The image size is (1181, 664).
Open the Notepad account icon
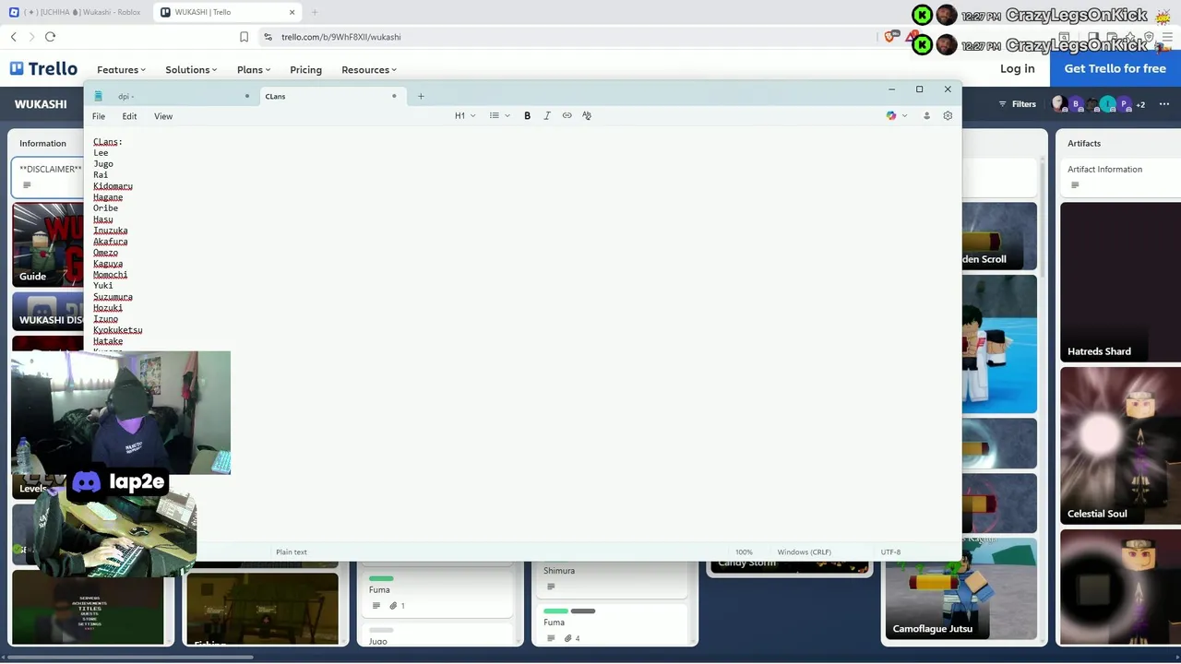[926, 116]
